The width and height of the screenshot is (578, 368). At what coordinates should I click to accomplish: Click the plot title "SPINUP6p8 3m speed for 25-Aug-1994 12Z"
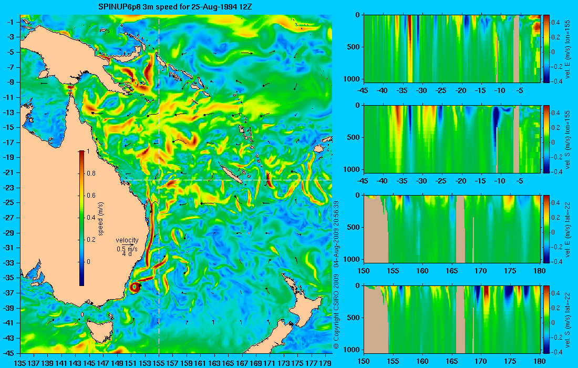175,7
